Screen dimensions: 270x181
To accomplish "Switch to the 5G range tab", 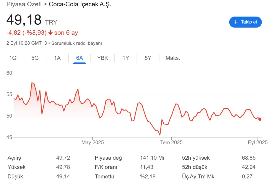I will (x=35, y=58).
